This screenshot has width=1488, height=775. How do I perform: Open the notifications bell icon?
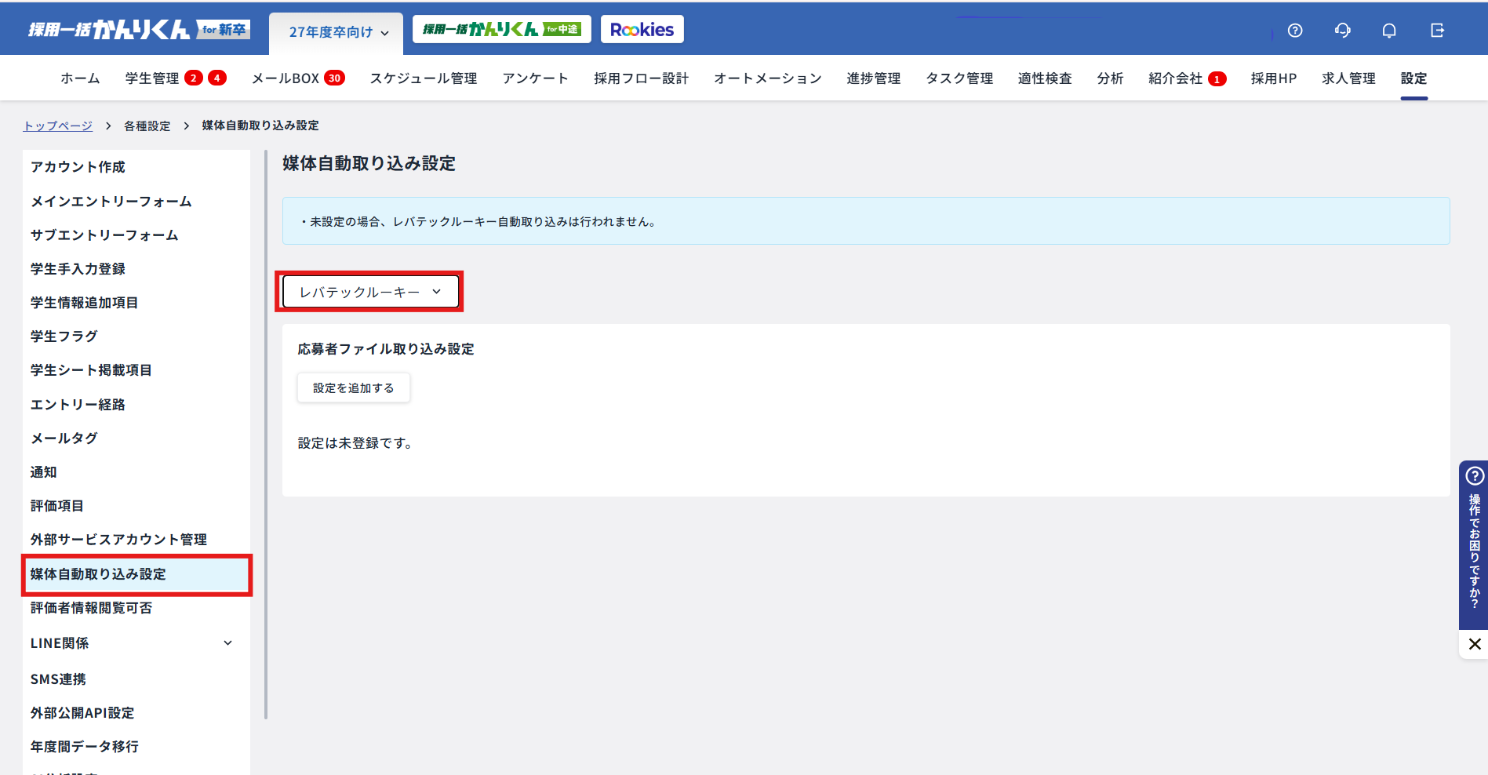[x=1389, y=31]
